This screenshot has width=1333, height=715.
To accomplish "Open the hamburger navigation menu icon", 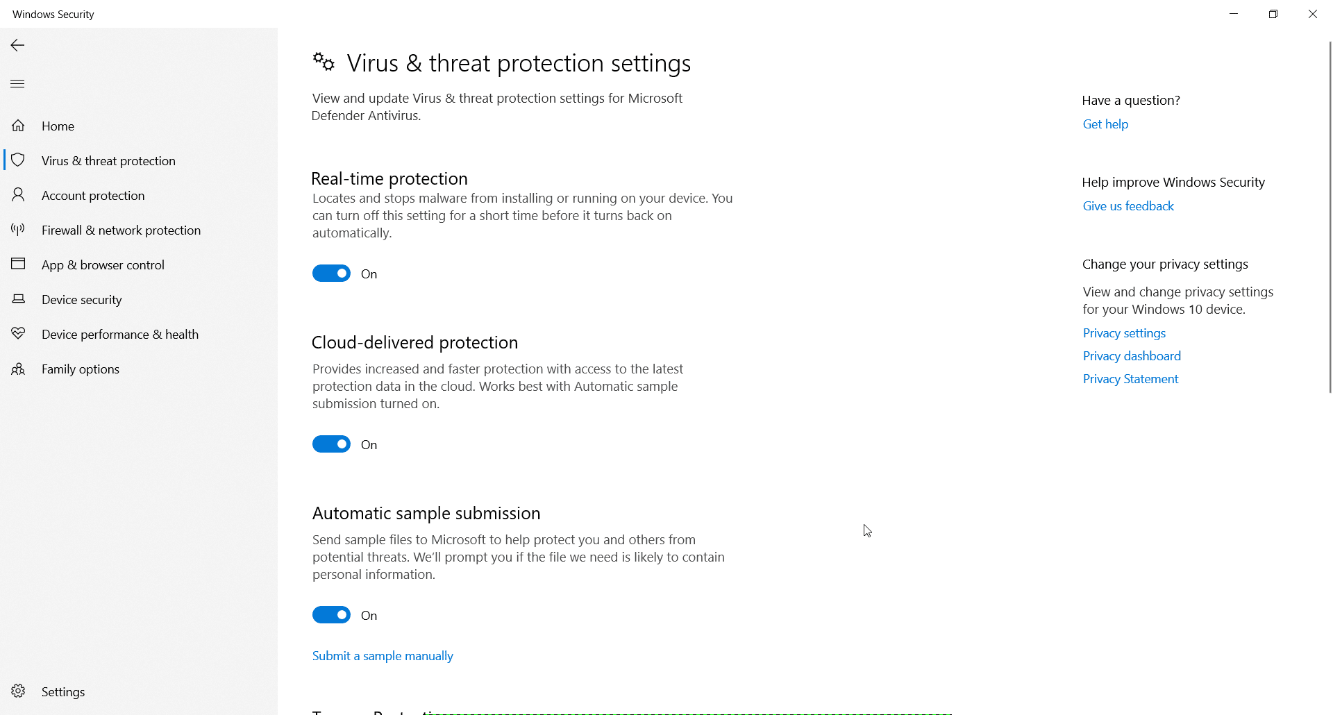I will click(x=18, y=84).
